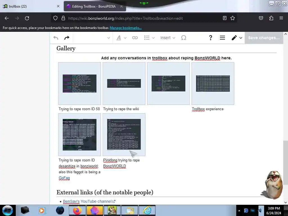Select the wiki screenshot gallery thumbnail
This screenshot has width=288, height=216.
click(124, 83)
